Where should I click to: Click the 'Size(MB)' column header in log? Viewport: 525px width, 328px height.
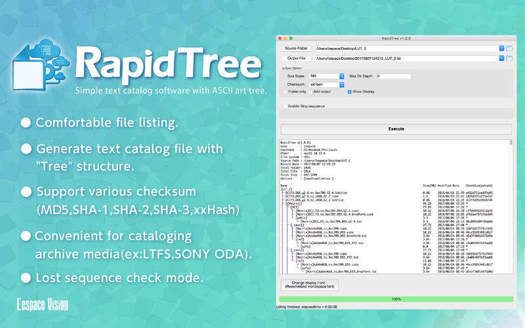[429, 186]
